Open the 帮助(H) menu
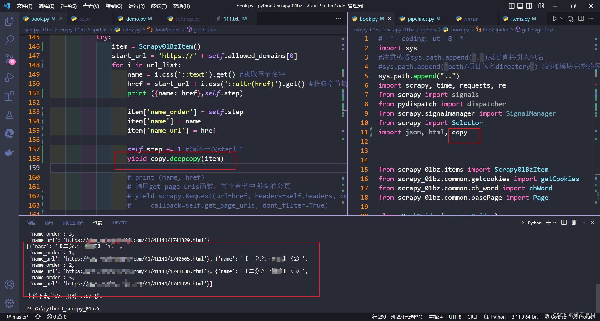Viewport: 600px width, 321px height. tap(182, 6)
